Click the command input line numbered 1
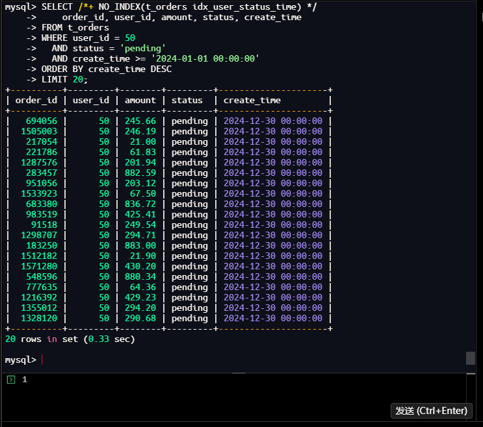The height and width of the screenshot is (427, 483). click(234, 380)
